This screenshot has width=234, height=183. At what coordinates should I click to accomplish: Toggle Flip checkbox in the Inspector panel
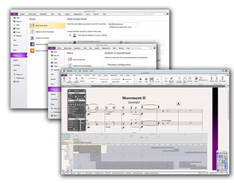pyautogui.click(x=69, y=99)
